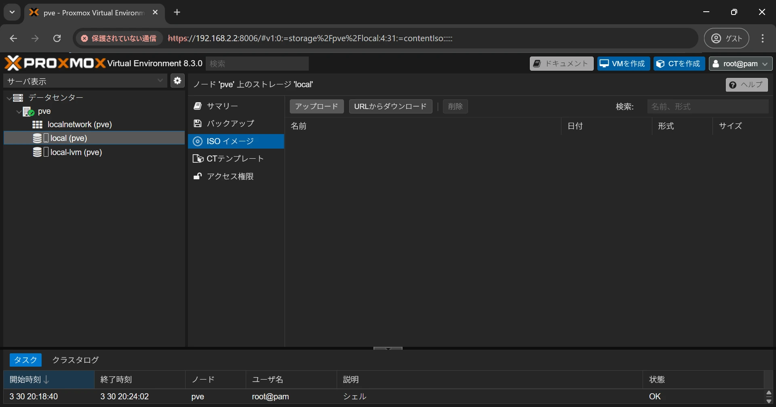
Task: Click the Node column header in tasks
Action: [x=215, y=380]
